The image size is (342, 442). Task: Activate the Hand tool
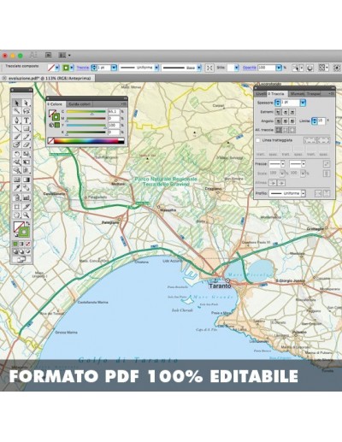point(17,215)
